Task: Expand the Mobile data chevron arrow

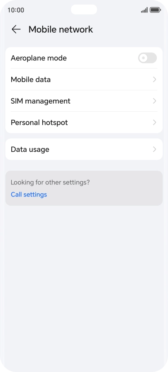Action: (x=154, y=79)
